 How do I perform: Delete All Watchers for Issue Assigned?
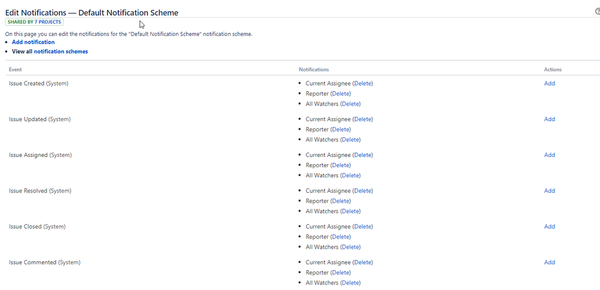pos(350,176)
